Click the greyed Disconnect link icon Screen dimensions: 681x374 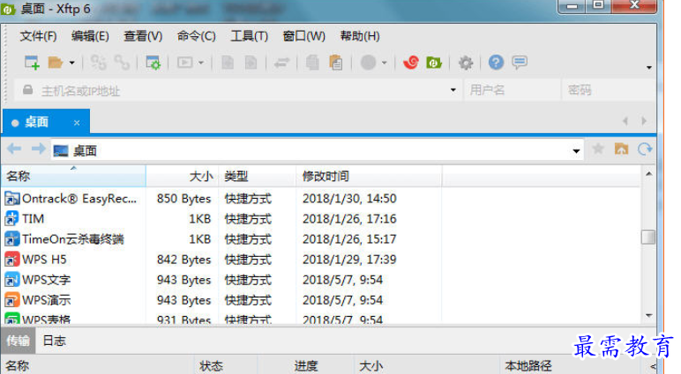click(x=122, y=62)
